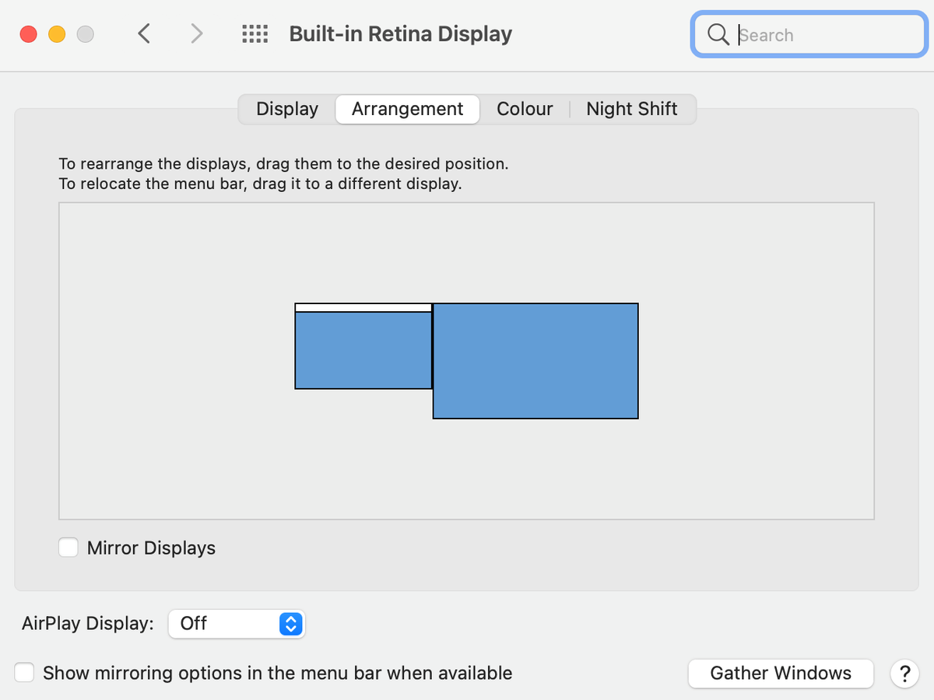Image resolution: width=934 pixels, height=700 pixels.
Task: Click the AirPlay Display up-down chevron control
Action: (x=290, y=624)
